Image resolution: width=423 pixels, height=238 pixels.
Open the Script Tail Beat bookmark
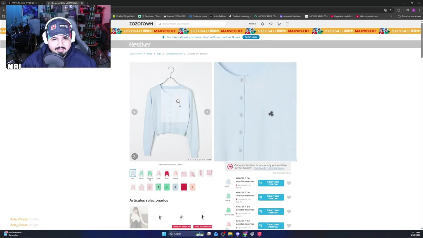(x=218, y=16)
